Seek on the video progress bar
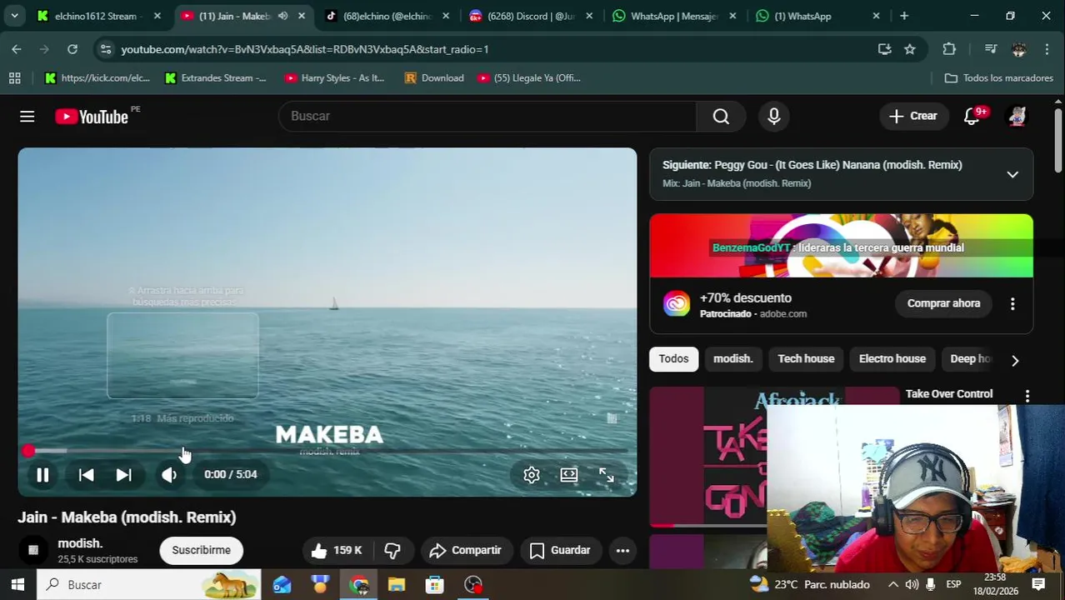Screen dimensions: 1065x600 tap(327, 452)
